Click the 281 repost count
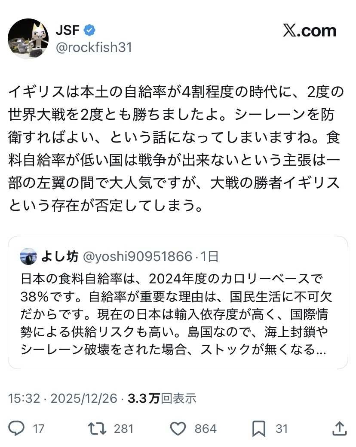The height and width of the screenshot is (447, 356). click(123, 429)
